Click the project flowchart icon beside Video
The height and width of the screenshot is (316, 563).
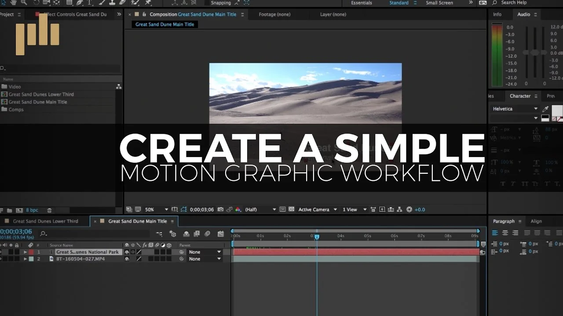[119, 87]
